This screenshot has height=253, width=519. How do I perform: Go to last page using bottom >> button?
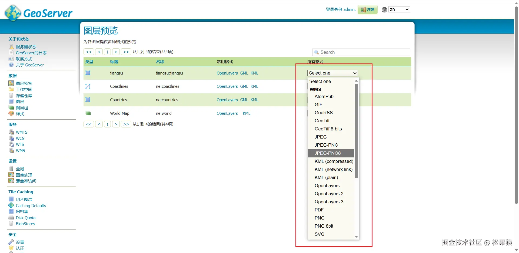coord(126,124)
